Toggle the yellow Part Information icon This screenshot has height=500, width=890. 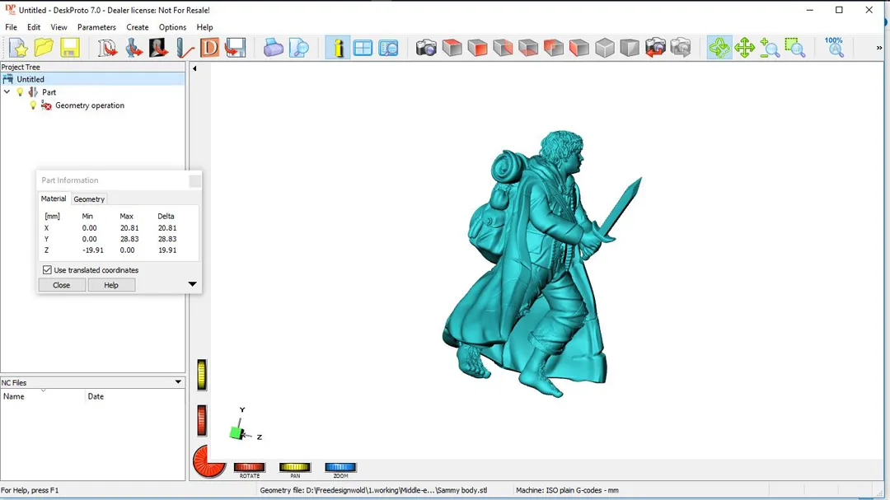click(x=338, y=48)
